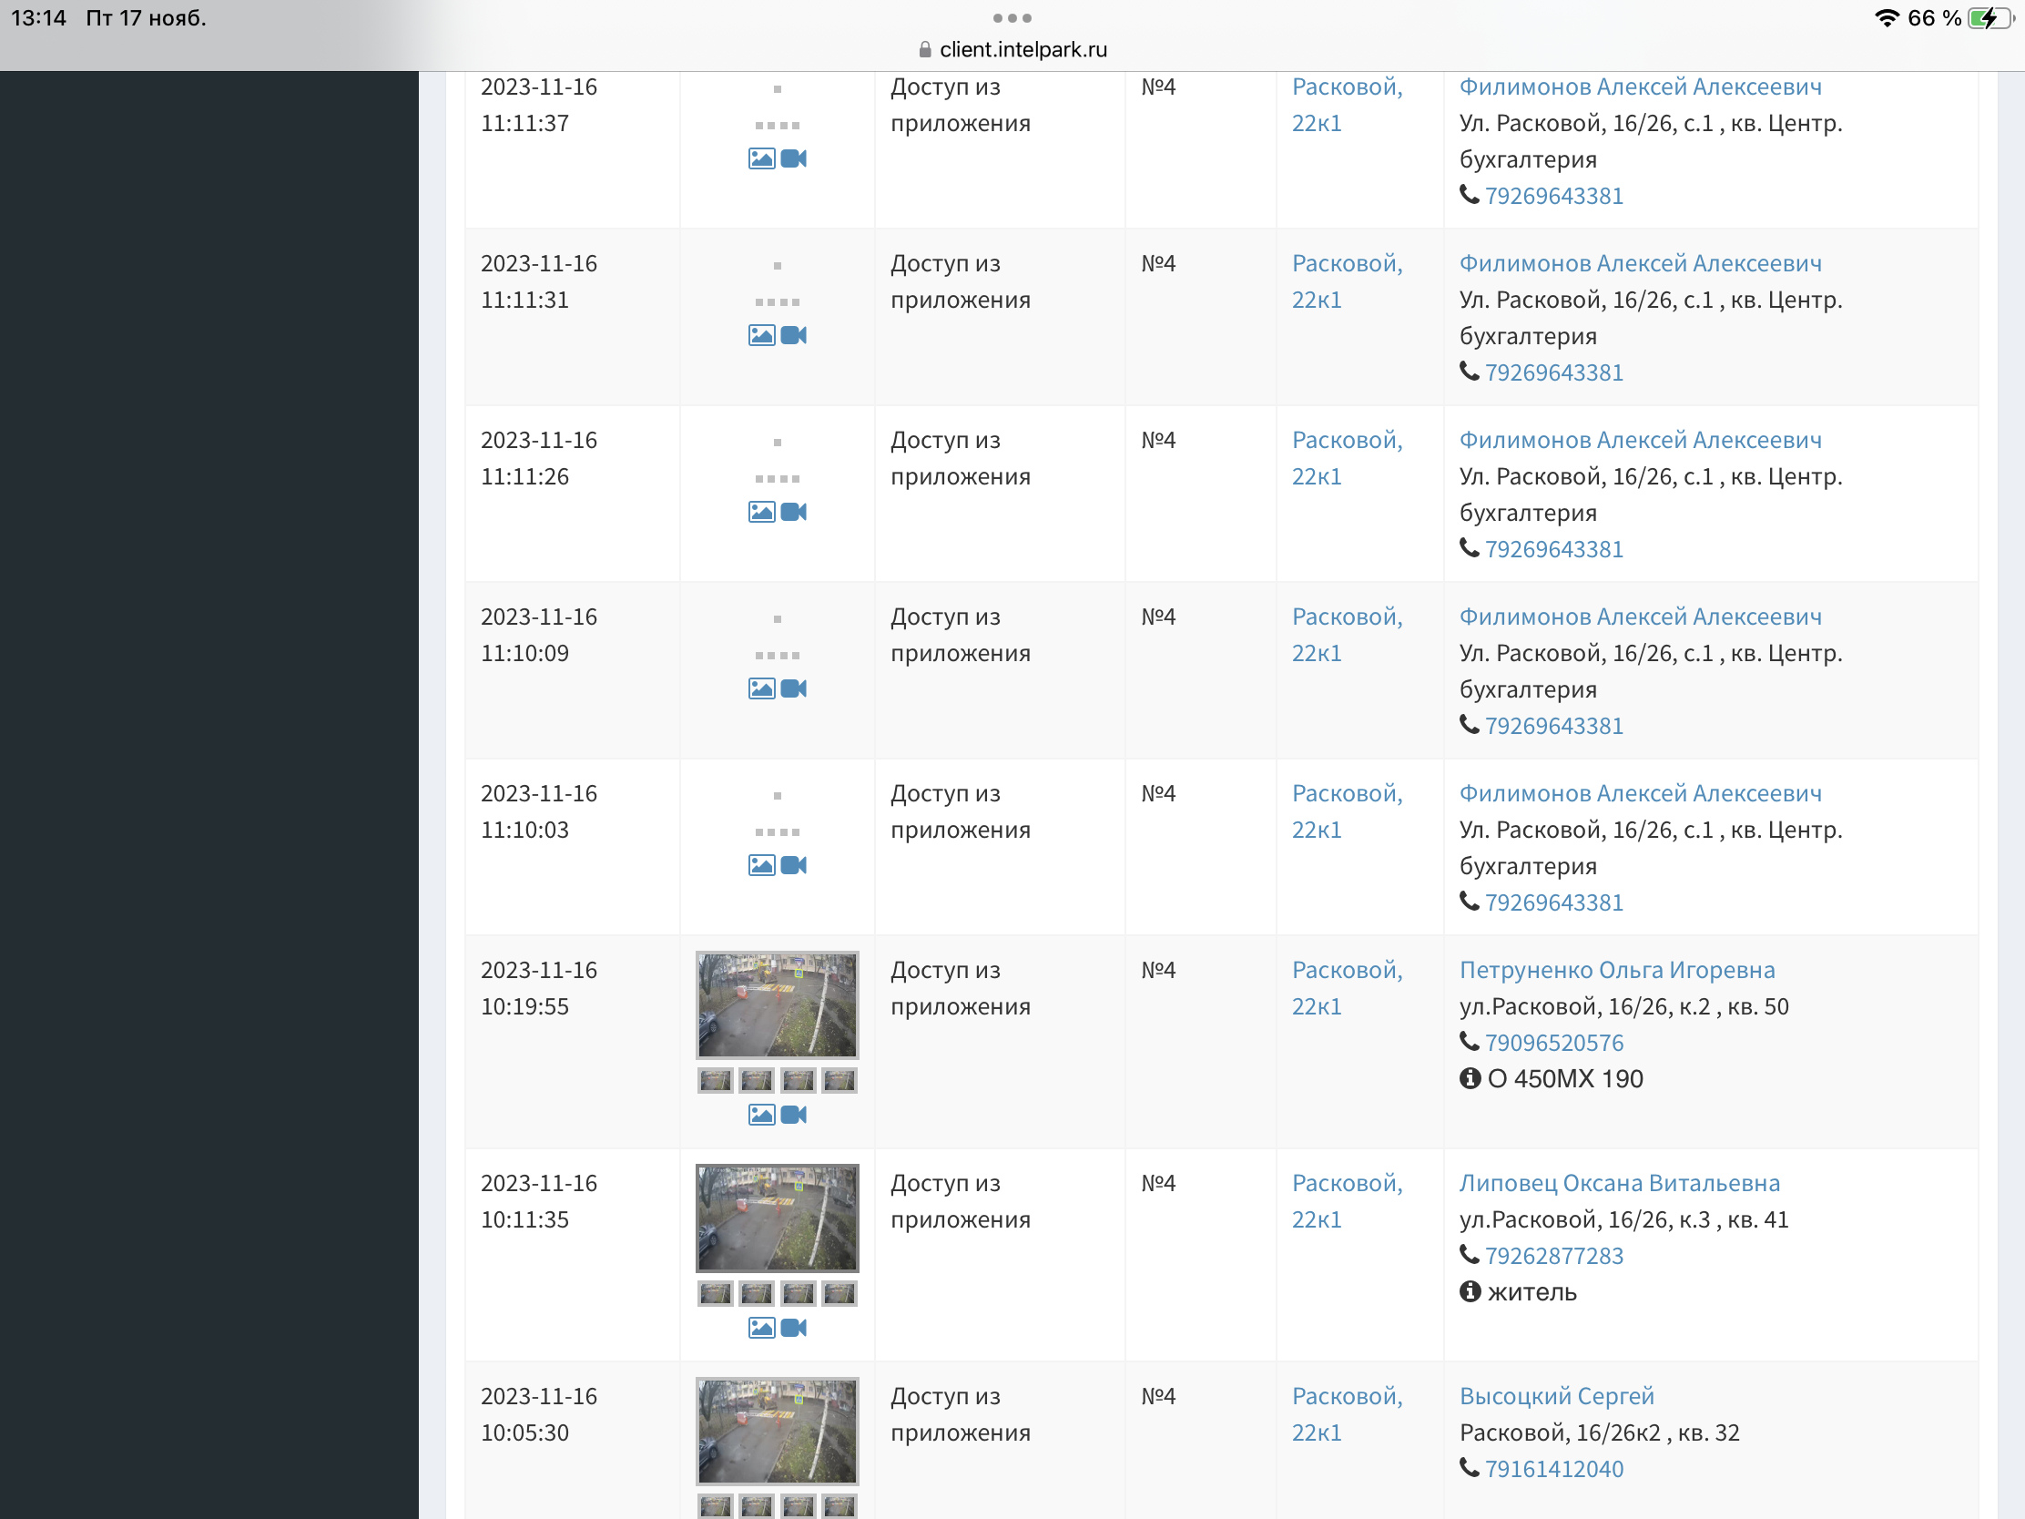
Task: Play video icon for 10:11:35 entry
Action: pyautogui.click(x=794, y=1328)
